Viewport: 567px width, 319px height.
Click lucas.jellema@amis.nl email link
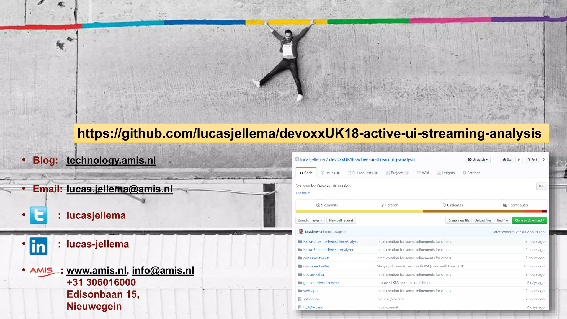click(x=120, y=189)
